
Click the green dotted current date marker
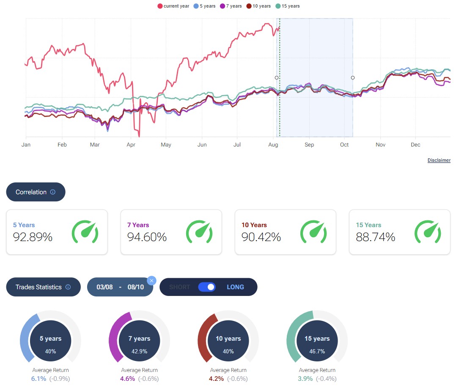click(279, 77)
